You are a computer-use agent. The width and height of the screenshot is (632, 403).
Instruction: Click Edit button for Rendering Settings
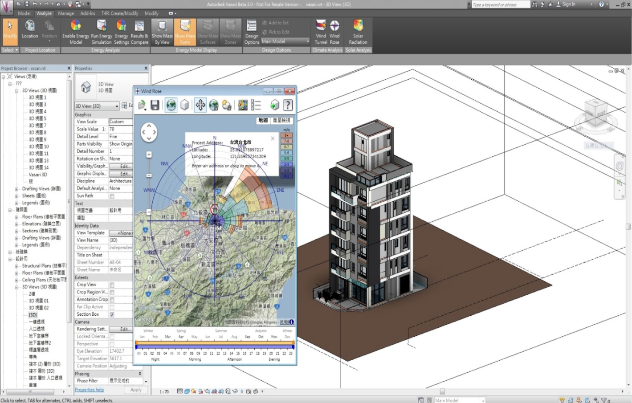(124, 329)
